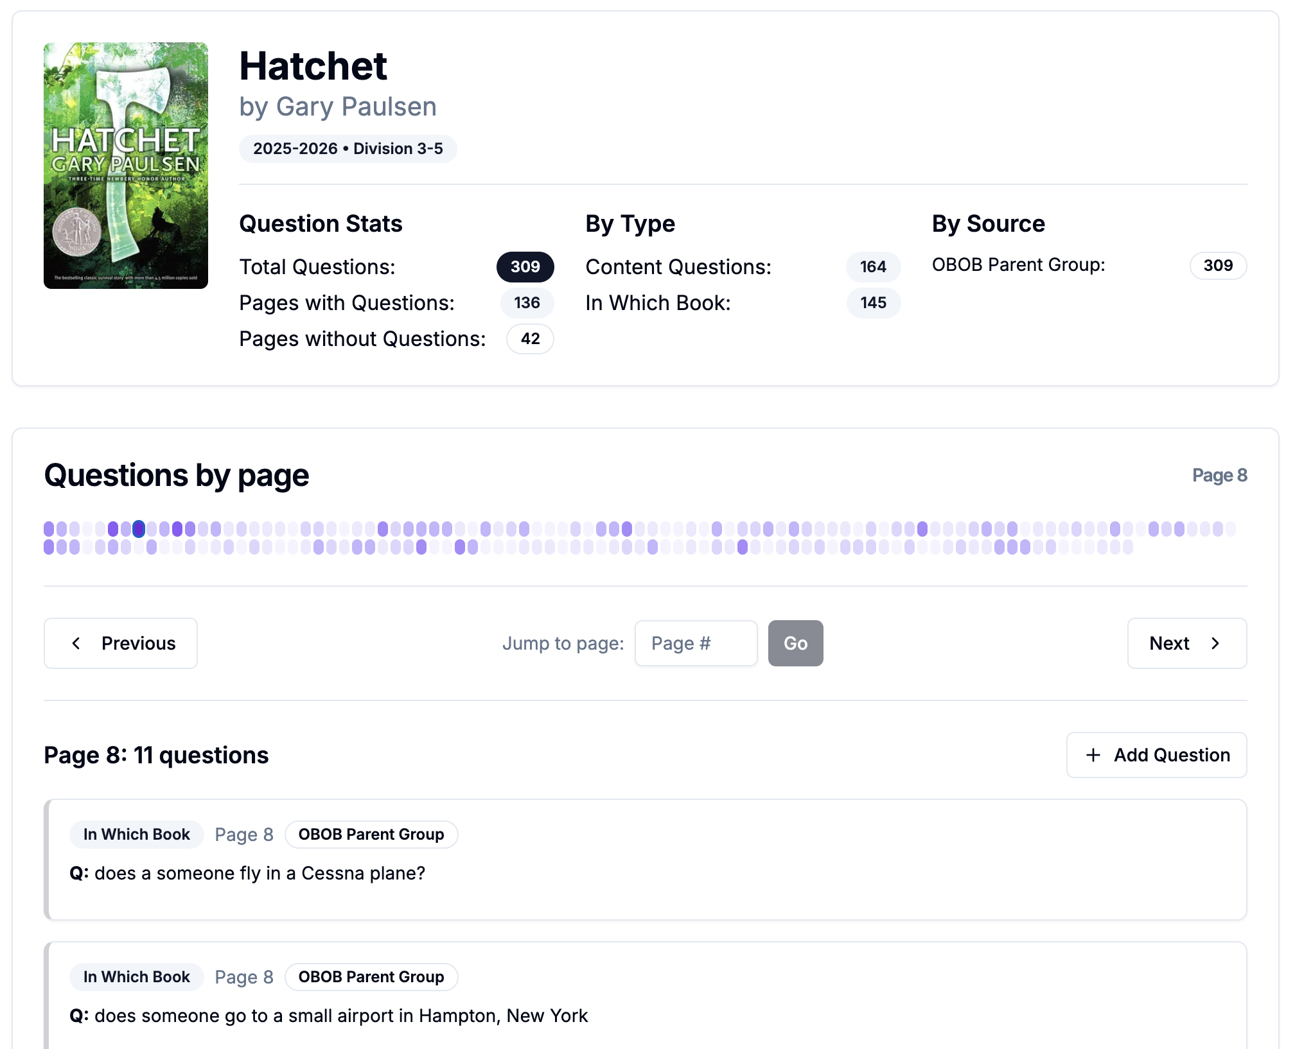
Task: Click the left chevron on Previous button
Action: click(x=76, y=643)
